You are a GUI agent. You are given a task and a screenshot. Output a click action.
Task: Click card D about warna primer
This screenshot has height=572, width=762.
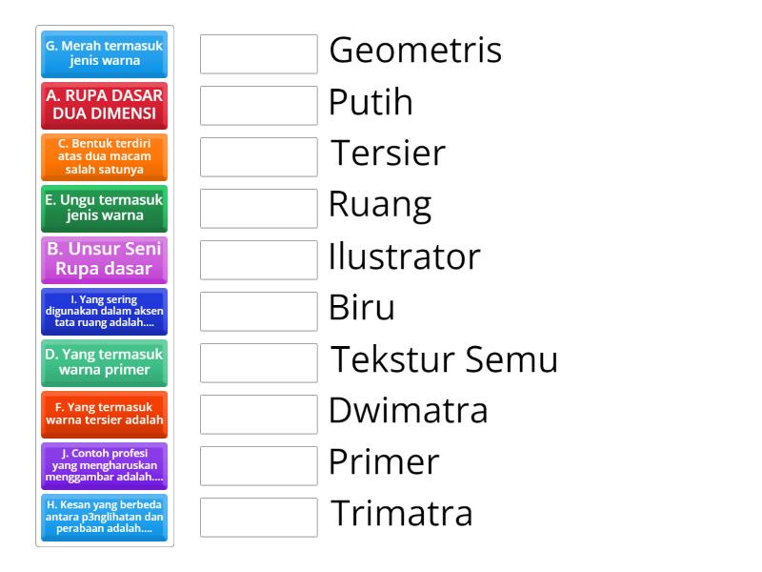[105, 364]
